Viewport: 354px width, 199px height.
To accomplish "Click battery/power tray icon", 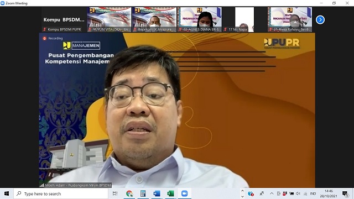I will point(291,193).
